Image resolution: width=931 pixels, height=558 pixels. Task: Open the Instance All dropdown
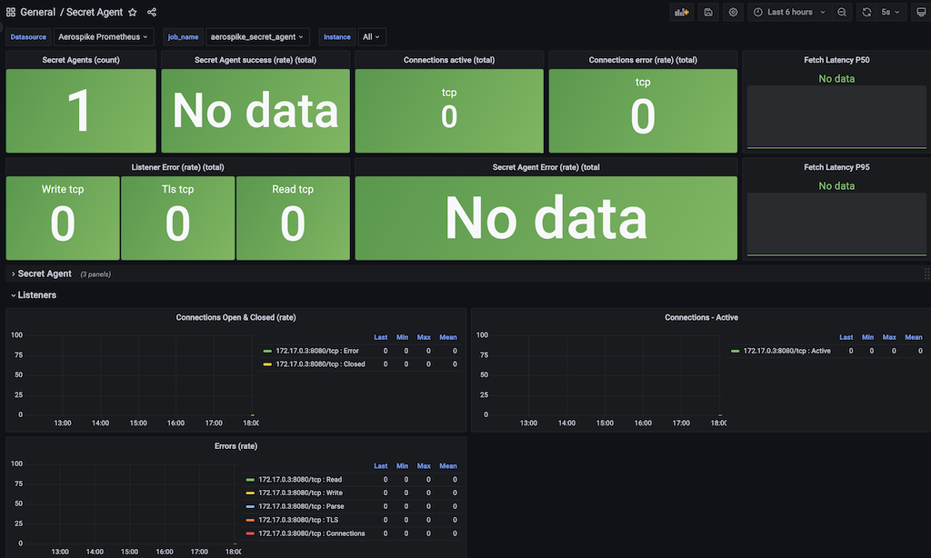point(372,36)
